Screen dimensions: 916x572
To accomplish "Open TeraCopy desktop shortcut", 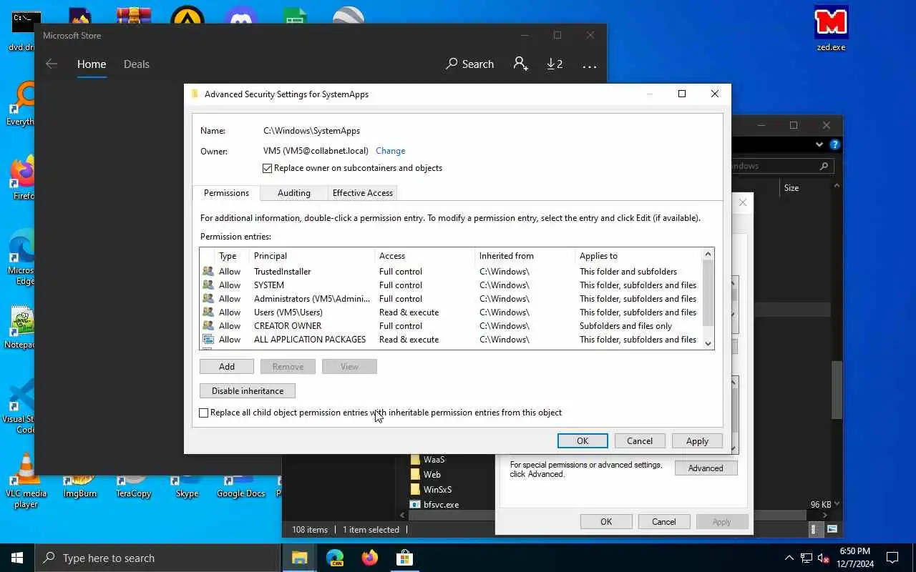I will pos(133,487).
